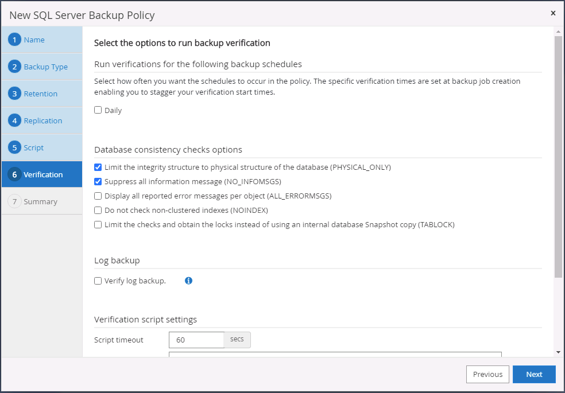Click the Verify log backup info icon
This screenshot has width=565, height=393.
click(x=188, y=281)
